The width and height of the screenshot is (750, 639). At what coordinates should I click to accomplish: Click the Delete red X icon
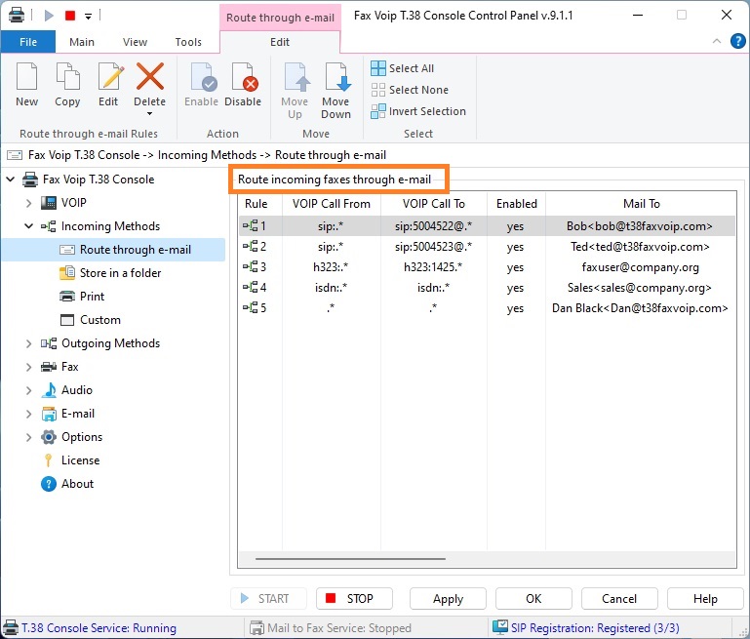click(x=150, y=76)
